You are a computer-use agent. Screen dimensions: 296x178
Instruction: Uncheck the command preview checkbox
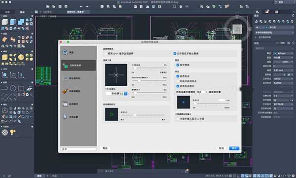[x=178, y=65]
